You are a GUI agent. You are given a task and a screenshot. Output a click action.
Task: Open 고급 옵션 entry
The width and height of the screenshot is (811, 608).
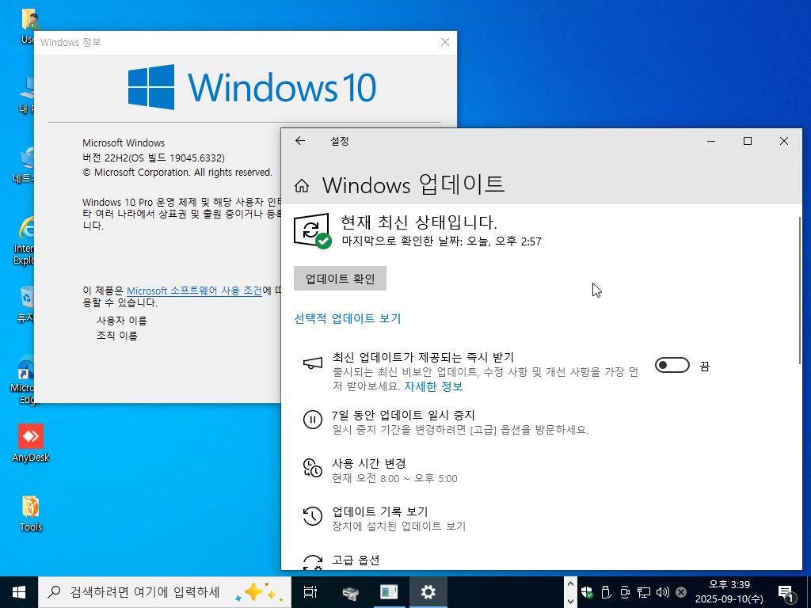pos(356,560)
